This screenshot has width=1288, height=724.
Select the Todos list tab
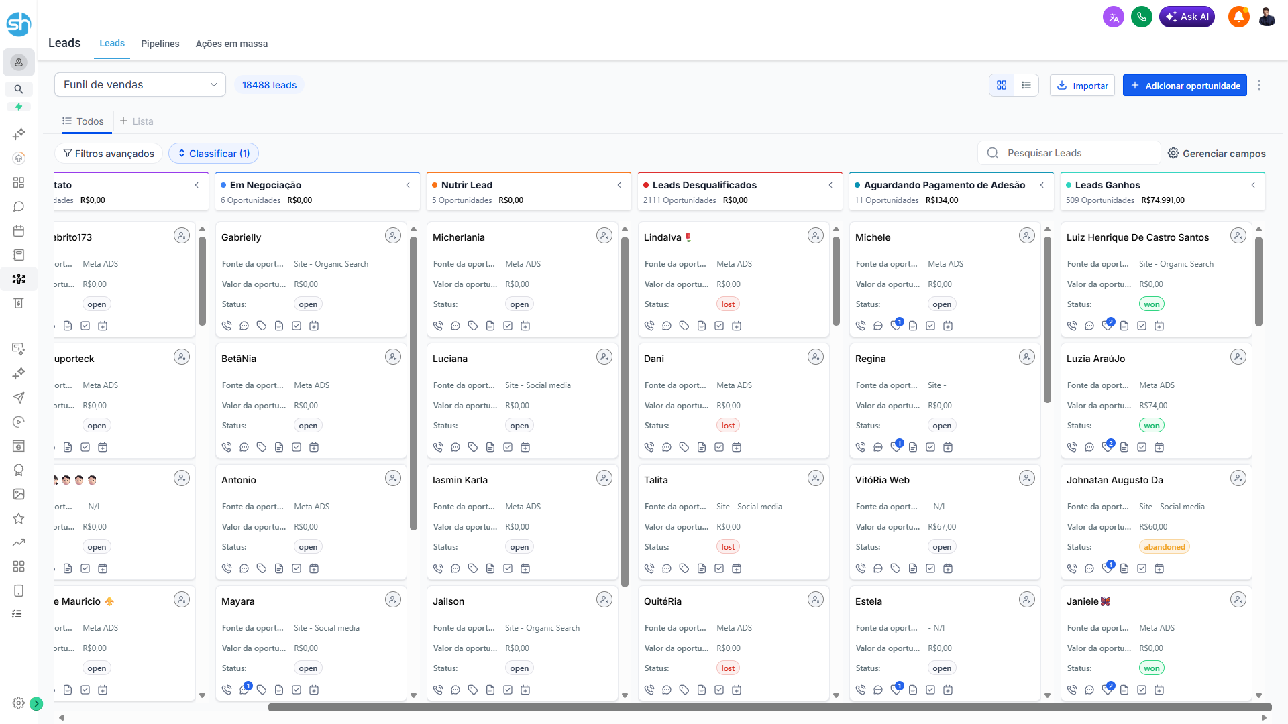(x=83, y=121)
